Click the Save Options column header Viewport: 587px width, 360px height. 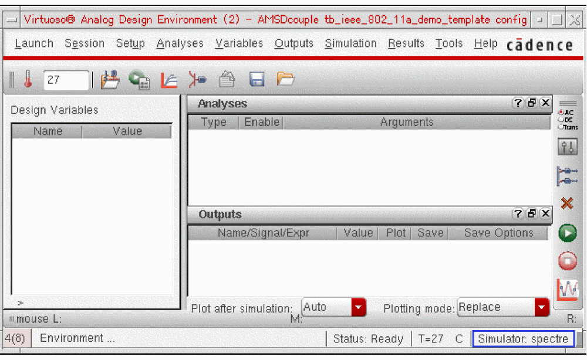pos(498,233)
